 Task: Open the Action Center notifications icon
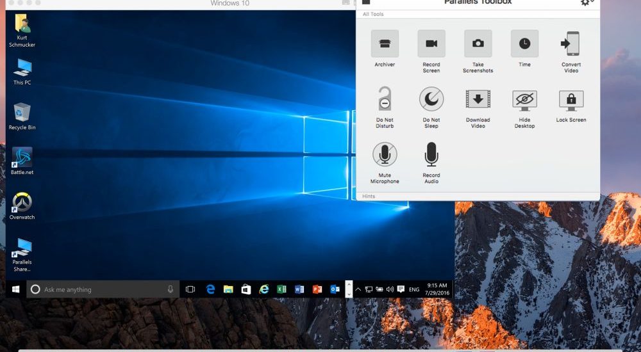(401, 289)
